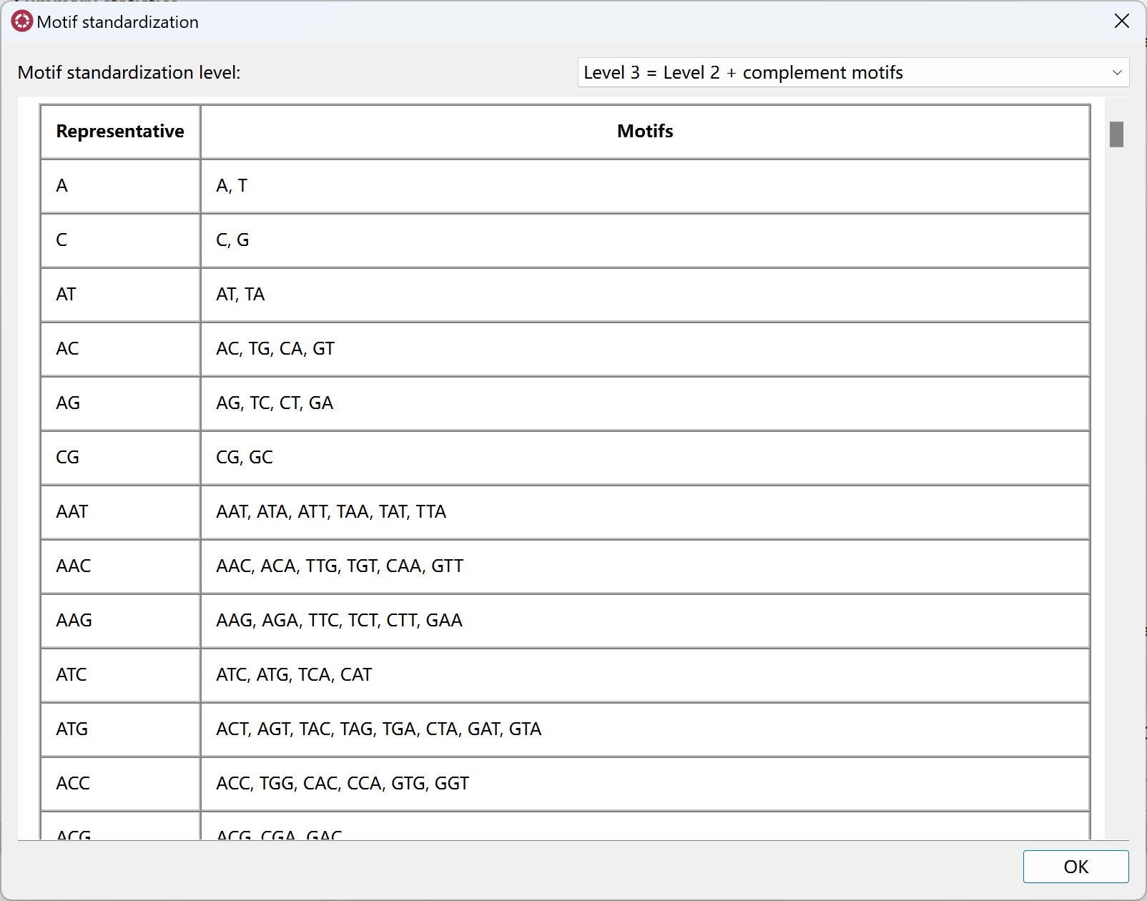The height and width of the screenshot is (901, 1147).
Task: Select the representative cell A
Action: 120,186
